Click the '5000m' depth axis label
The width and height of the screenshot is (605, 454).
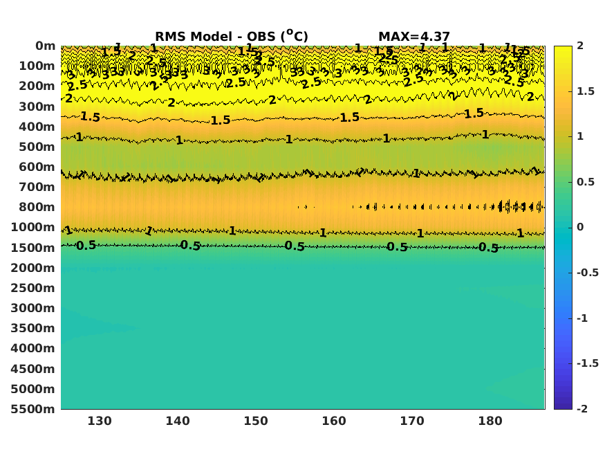click(33, 389)
